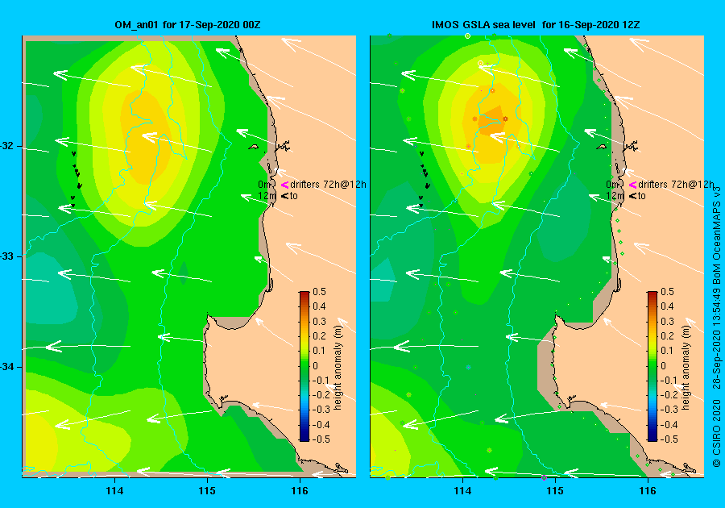Click the right map height anomaly color bar
The width and height of the screenshot is (725, 508).
click(x=652, y=366)
